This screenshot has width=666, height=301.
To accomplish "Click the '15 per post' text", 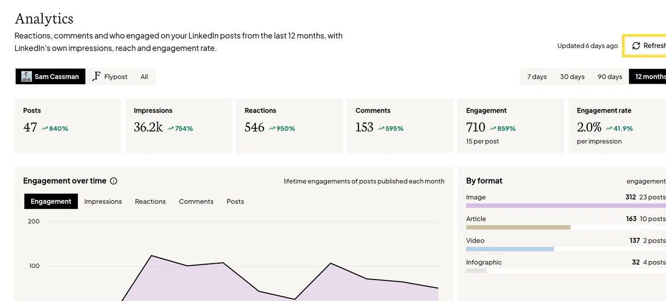I will [482, 142].
